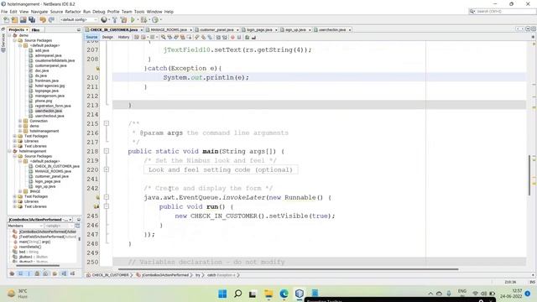Screen dimensions: 537x302
Task: Switch to Design view button
Action: pos(107,37)
